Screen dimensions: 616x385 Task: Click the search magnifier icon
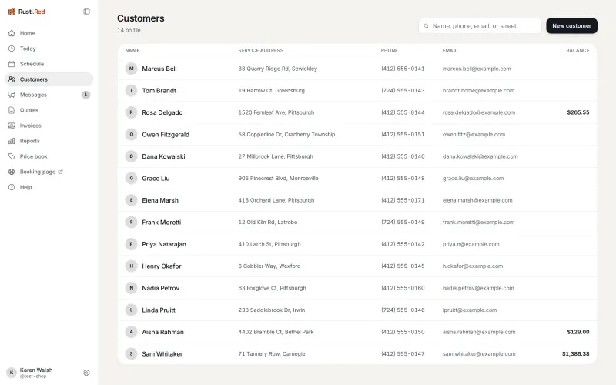pos(427,26)
